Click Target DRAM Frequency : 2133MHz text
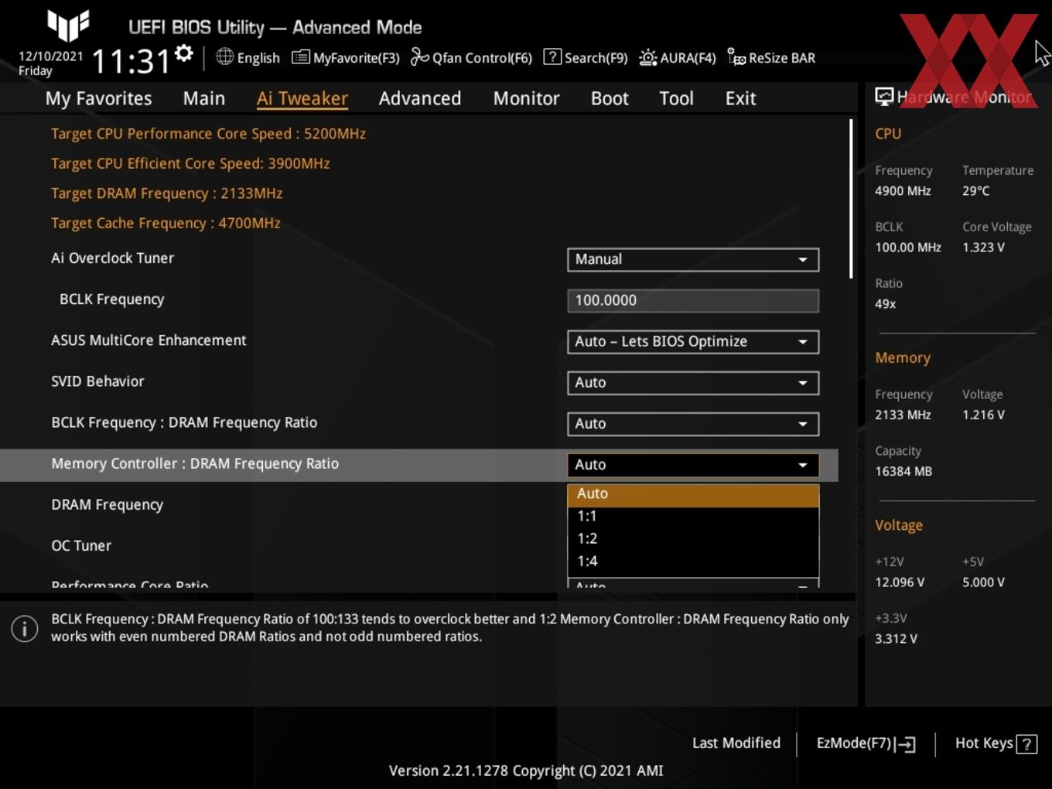Viewport: 1052px width, 789px height. click(166, 193)
